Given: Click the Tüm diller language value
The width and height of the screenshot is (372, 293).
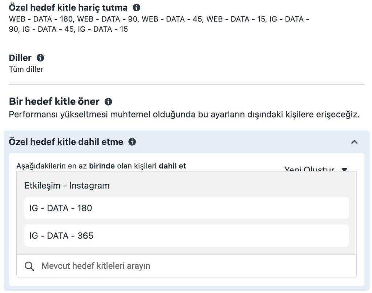Looking at the screenshot, I should coord(26,69).
